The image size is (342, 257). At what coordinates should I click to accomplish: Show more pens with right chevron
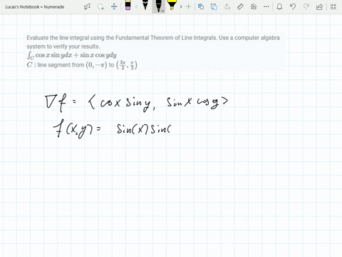tap(181, 6)
